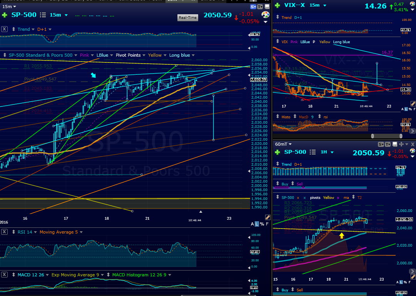The height and width of the screenshot is (296, 416).
Task: Open the 1H timeframe dropdown beside SP-500
Action: click(332, 152)
